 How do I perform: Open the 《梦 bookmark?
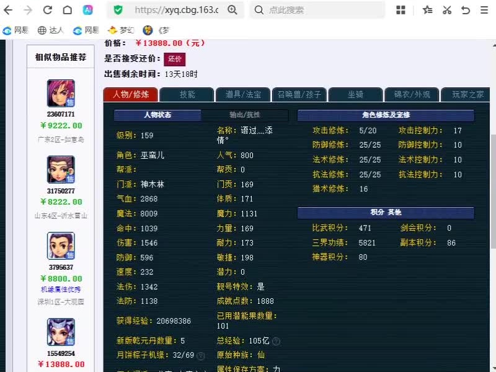pos(156,30)
